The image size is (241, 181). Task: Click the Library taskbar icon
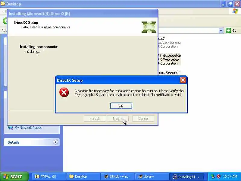click(140, 176)
